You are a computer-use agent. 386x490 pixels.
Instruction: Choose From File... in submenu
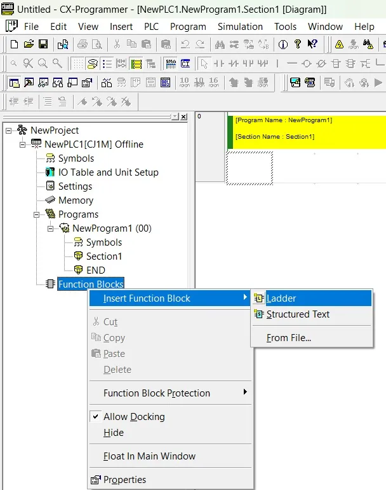[312, 338]
